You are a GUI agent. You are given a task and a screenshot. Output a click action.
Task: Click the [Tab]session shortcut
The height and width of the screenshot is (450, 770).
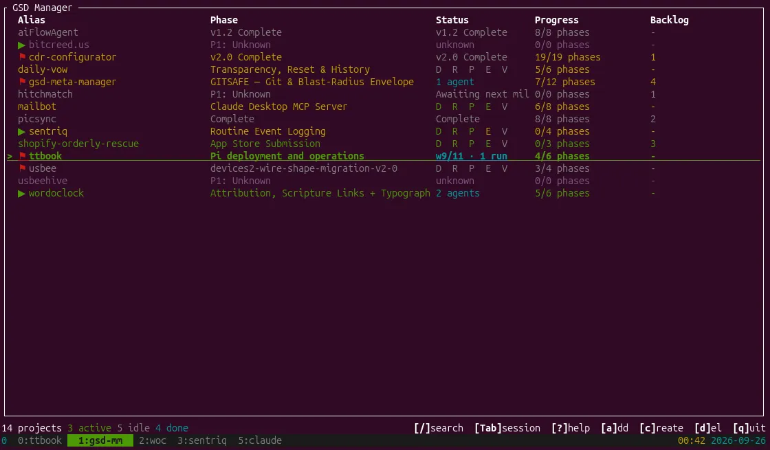pos(507,428)
